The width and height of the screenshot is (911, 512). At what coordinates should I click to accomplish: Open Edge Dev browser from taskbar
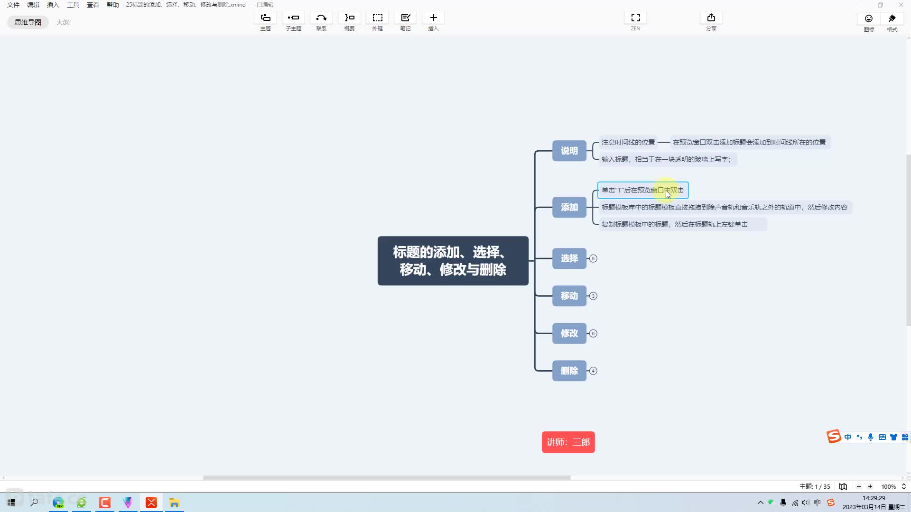pyautogui.click(x=58, y=503)
